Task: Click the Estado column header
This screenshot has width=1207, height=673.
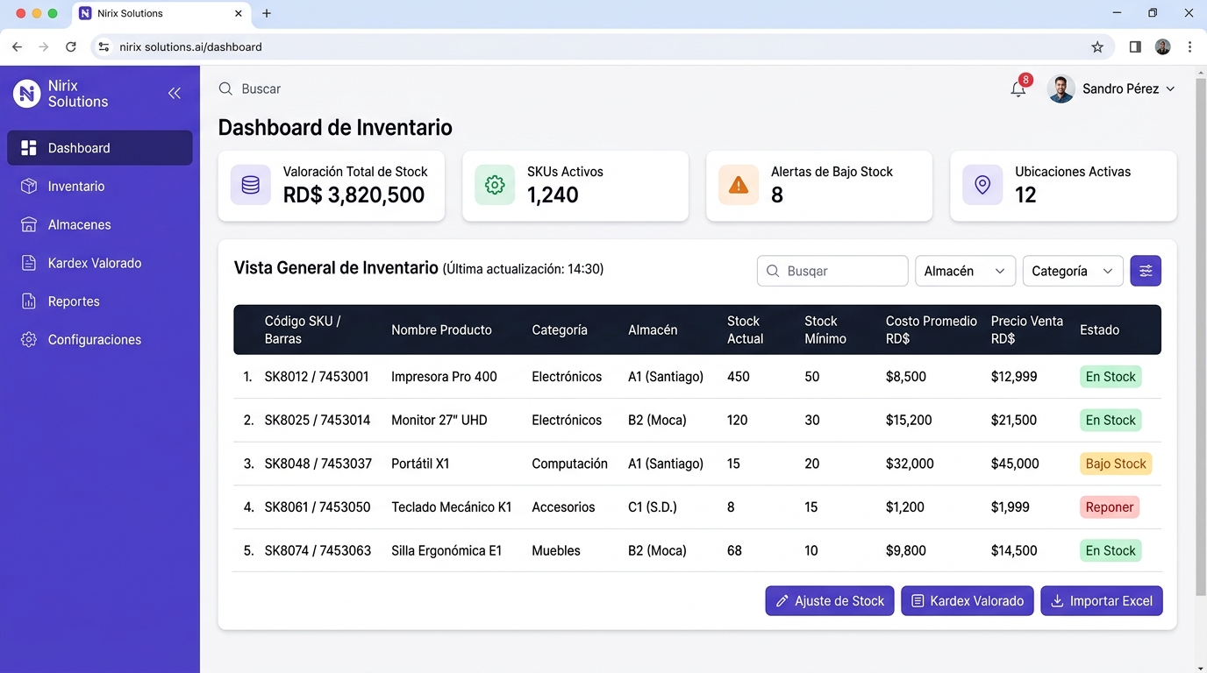Action: pyautogui.click(x=1099, y=330)
